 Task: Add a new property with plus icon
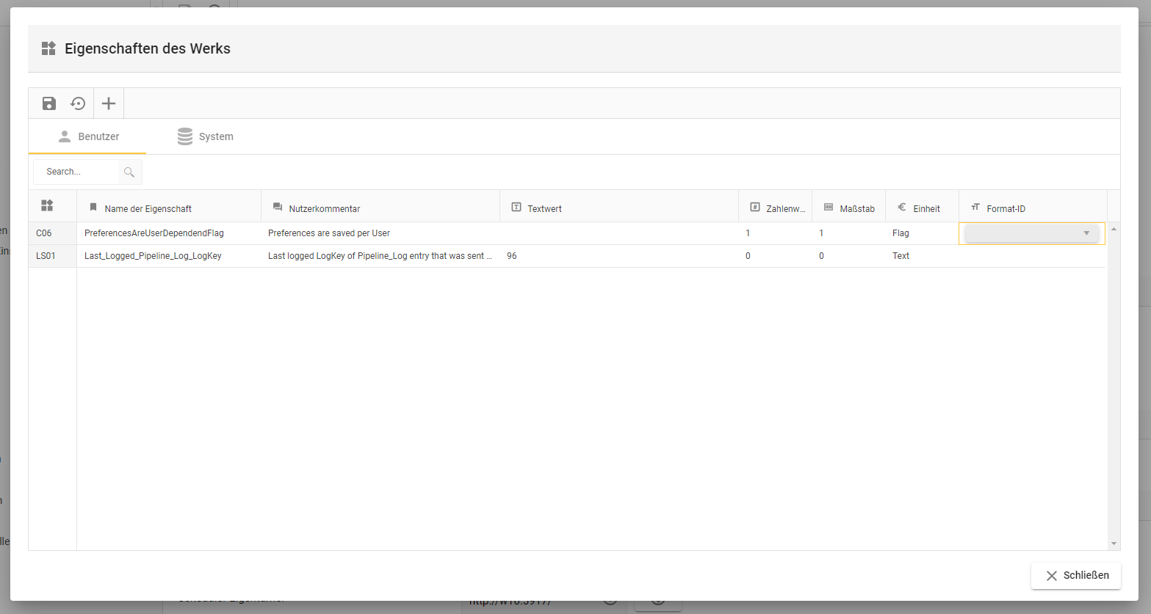tap(109, 103)
